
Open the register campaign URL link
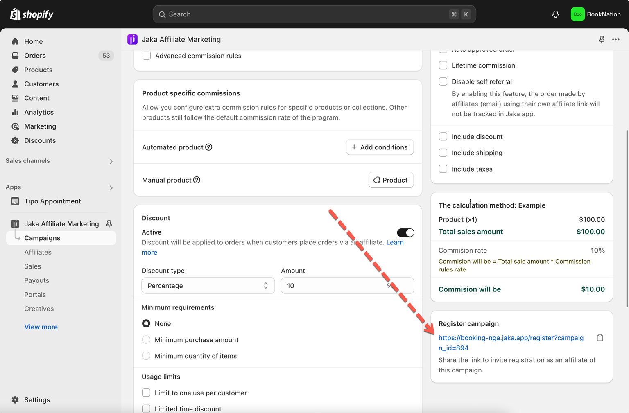(x=511, y=338)
